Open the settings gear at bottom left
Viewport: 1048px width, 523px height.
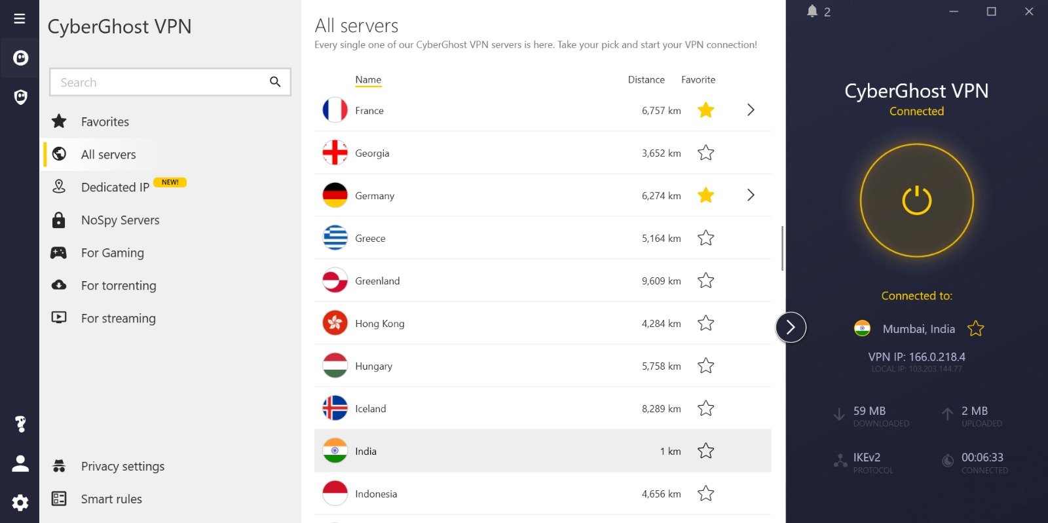(20, 503)
